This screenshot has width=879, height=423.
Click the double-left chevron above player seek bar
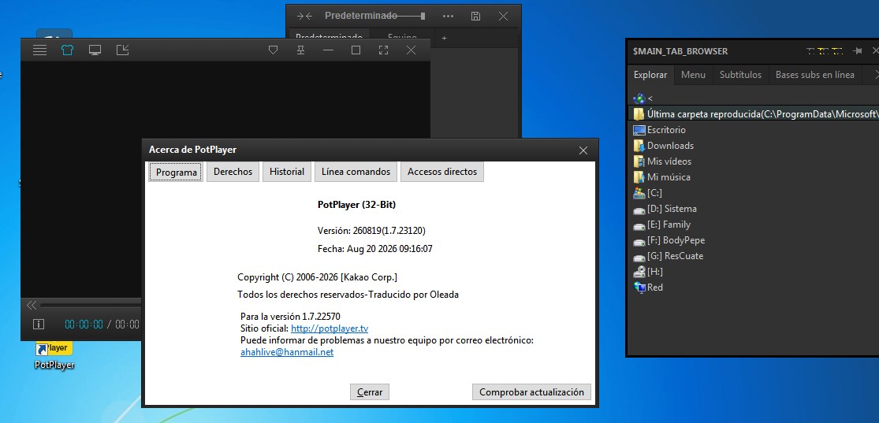point(32,306)
